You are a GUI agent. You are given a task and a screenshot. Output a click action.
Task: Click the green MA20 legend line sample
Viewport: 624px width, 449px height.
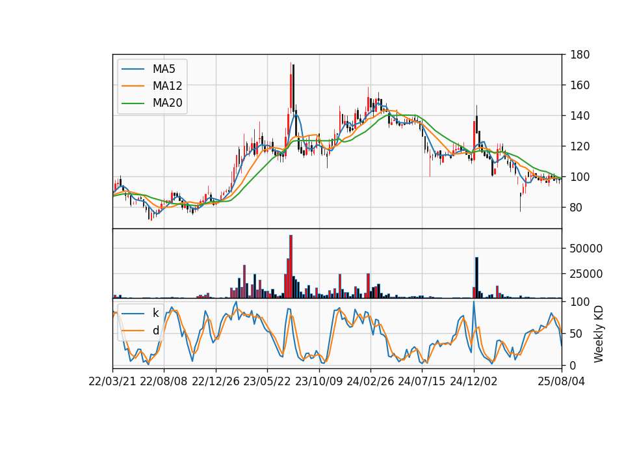click(x=133, y=103)
